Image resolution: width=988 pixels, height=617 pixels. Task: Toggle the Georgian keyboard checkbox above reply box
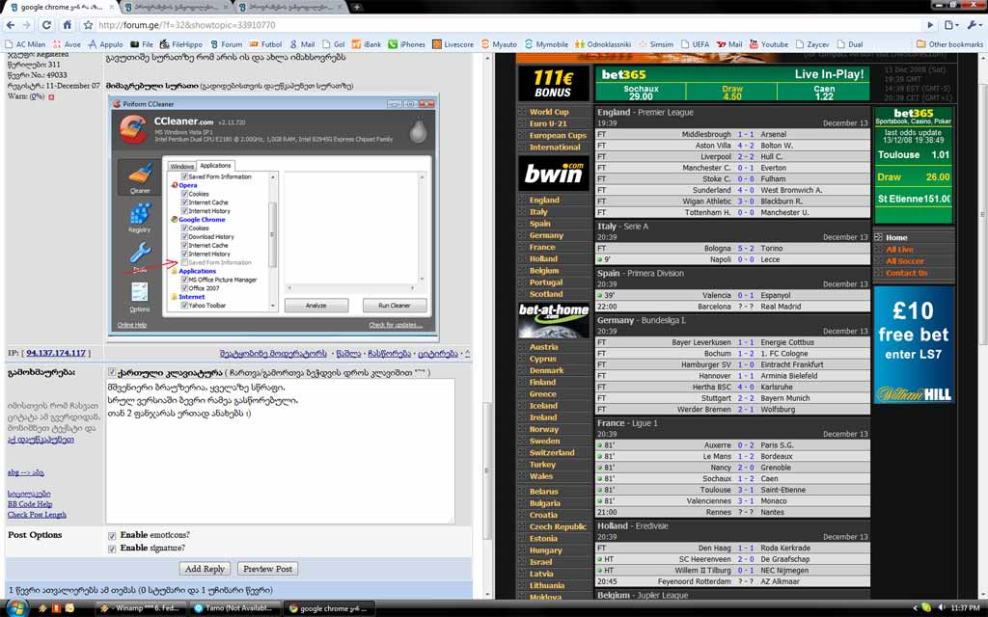tap(112, 372)
